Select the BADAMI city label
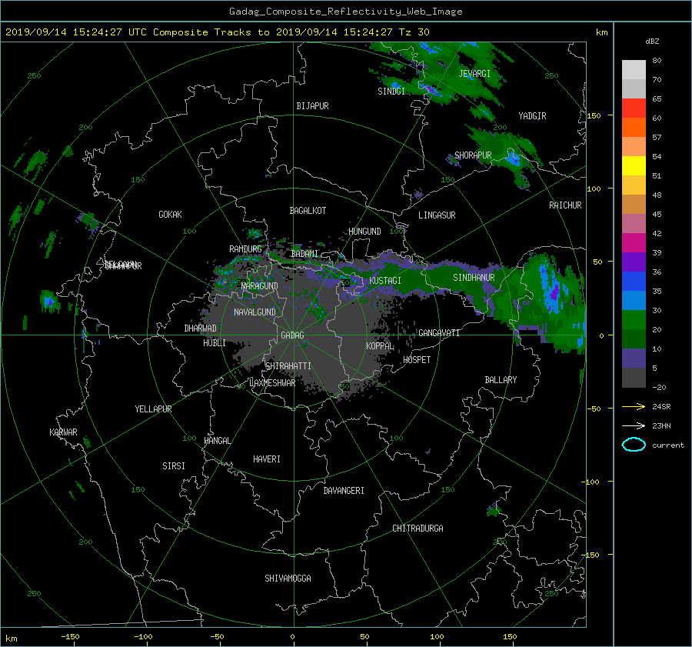Image resolution: width=692 pixels, height=647 pixels. point(304,254)
